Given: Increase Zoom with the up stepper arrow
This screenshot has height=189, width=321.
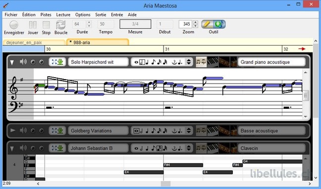Looking at the screenshot, I should tap(196, 22).
